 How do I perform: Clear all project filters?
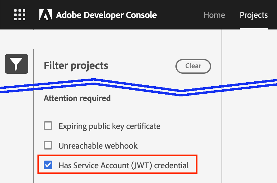click(193, 66)
